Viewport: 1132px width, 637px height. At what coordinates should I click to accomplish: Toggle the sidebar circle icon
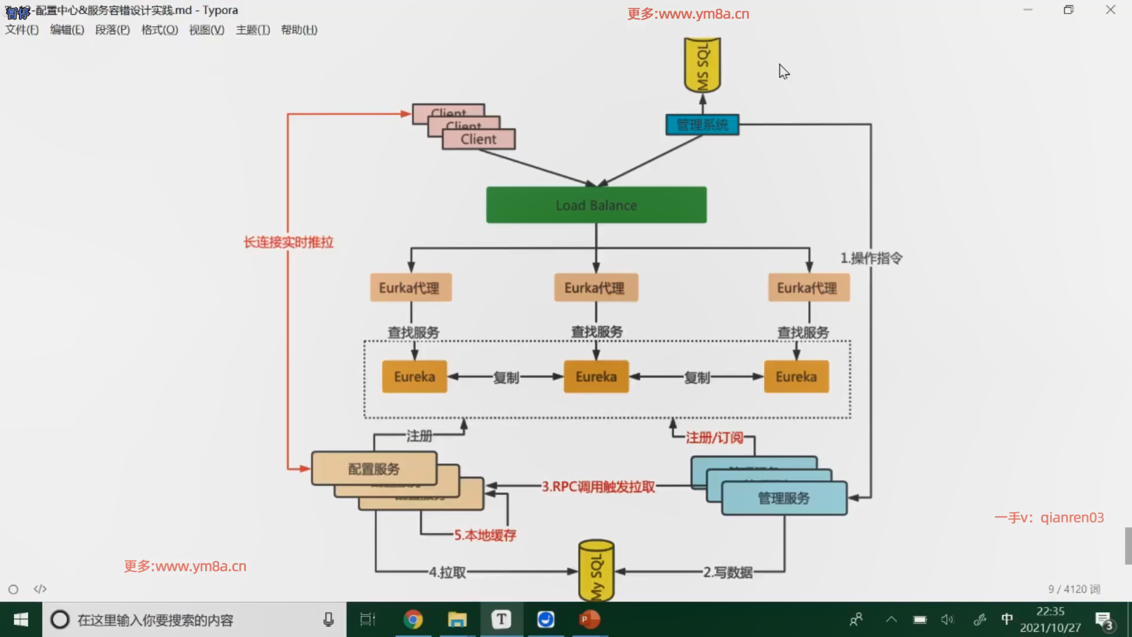(13, 589)
